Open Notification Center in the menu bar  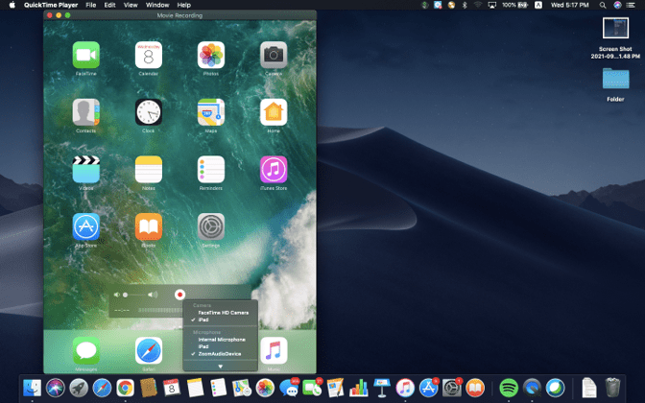631,5
